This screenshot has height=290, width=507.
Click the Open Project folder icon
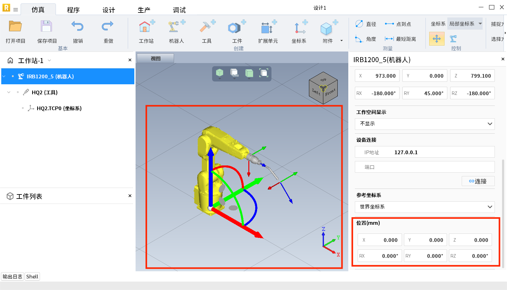click(15, 27)
